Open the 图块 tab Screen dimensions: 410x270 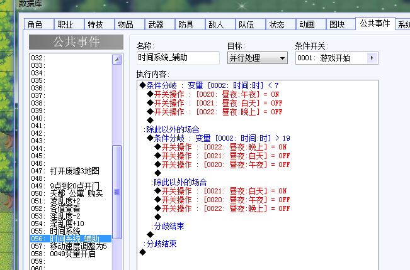pos(341,24)
